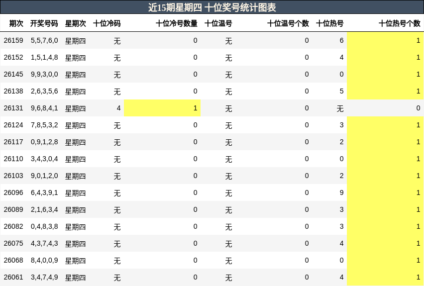Click period number 26075

13,243
